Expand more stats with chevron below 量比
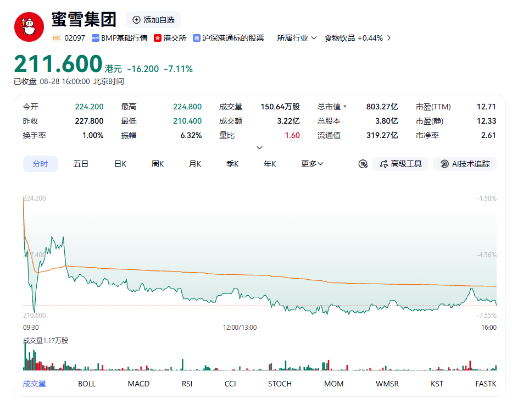 tap(260, 148)
